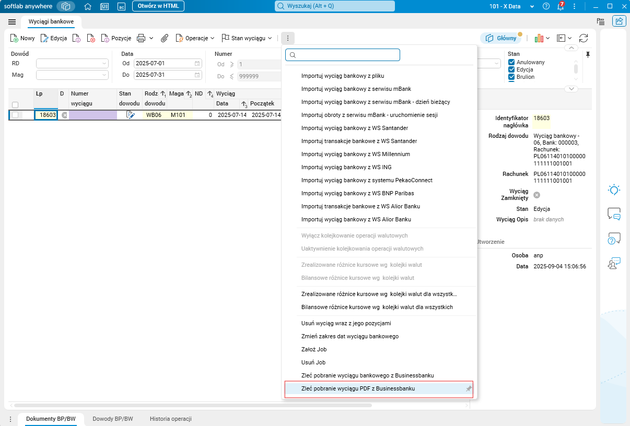The image size is (630, 426).
Task: Create a new statement with Nowy
Action: (x=22, y=38)
